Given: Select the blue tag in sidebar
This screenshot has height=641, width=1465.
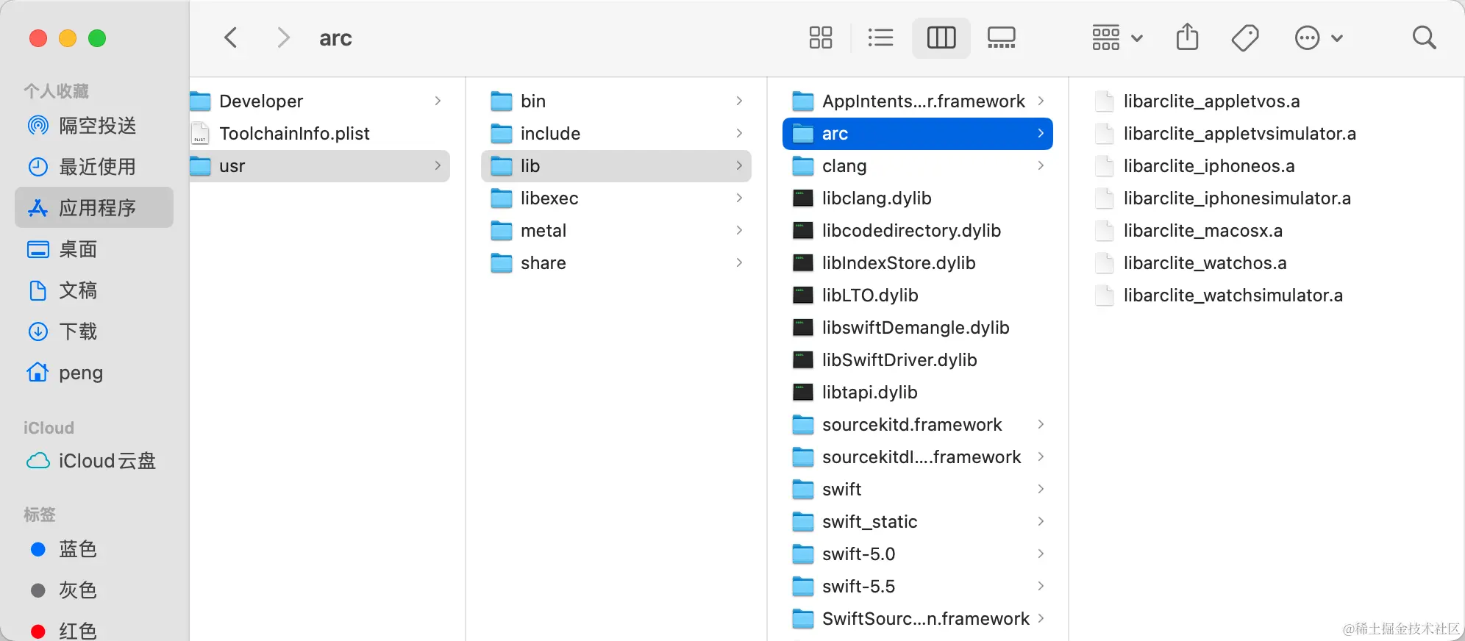Looking at the screenshot, I should [x=77, y=549].
